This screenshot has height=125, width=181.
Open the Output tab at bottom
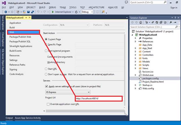9,118
